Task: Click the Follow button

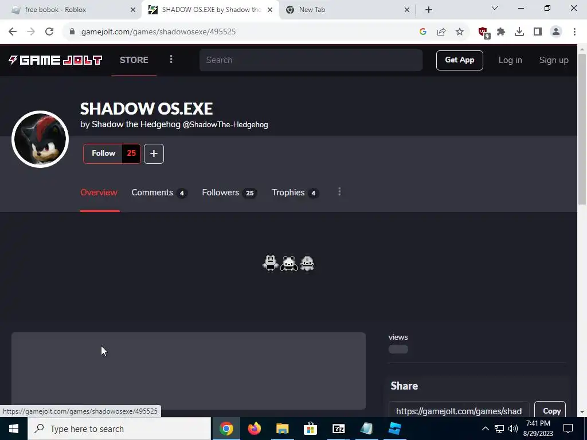Action: pyautogui.click(x=103, y=154)
